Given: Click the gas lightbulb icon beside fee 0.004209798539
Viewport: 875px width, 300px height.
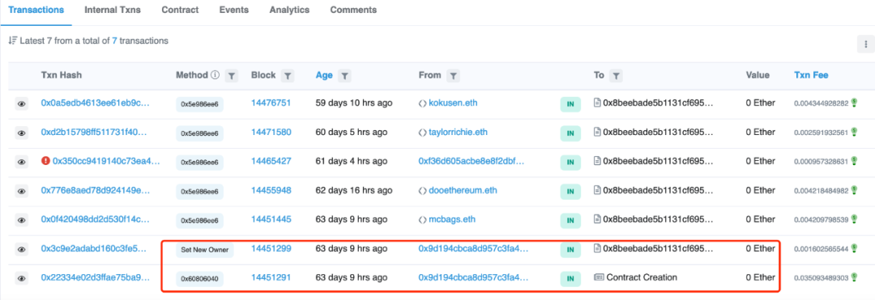Looking at the screenshot, I should point(854,219).
